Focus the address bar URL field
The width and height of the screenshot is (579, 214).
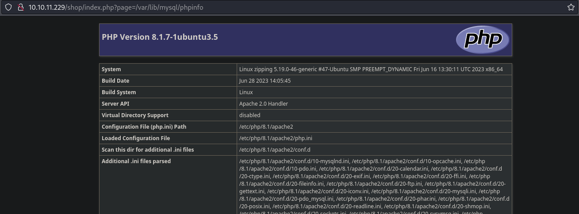(x=265, y=8)
